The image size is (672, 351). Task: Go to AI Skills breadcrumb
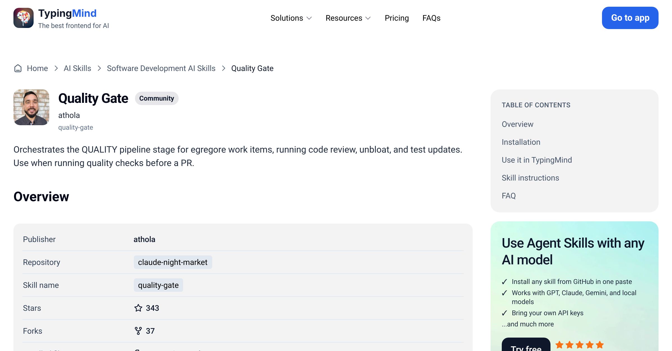point(77,68)
